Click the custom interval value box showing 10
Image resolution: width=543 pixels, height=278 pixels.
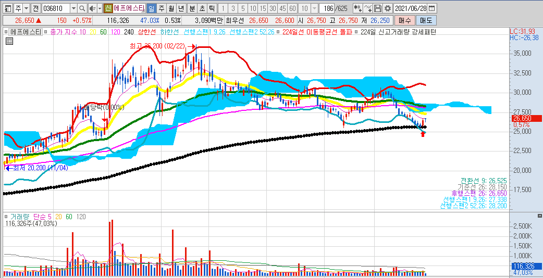tap(304, 8)
